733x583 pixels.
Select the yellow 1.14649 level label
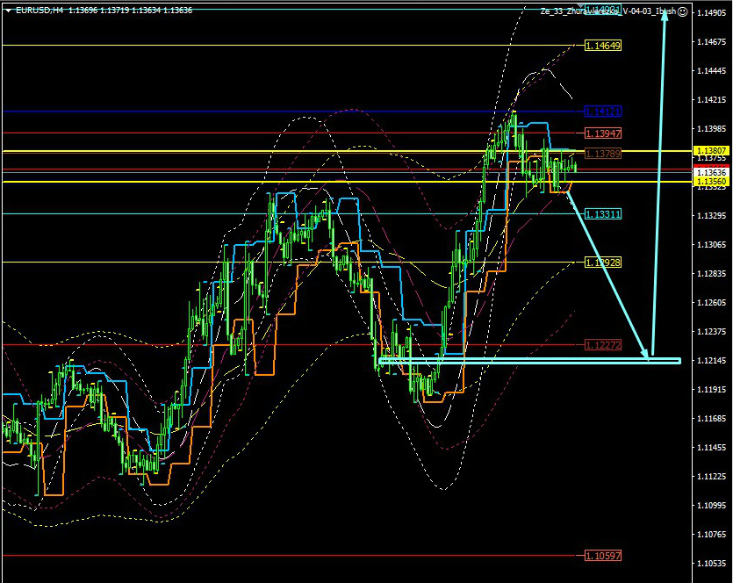pos(603,46)
